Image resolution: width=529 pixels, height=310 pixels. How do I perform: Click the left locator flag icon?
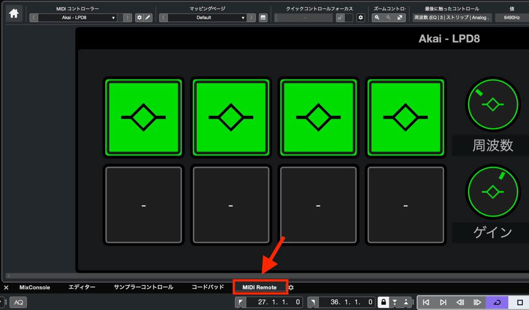click(x=240, y=302)
